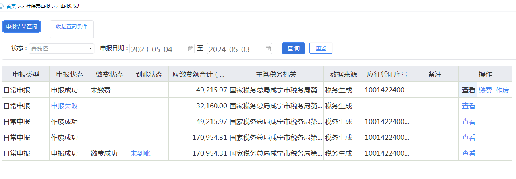Click the 申报结果查询 button
The image size is (516, 179).
(21, 26)
